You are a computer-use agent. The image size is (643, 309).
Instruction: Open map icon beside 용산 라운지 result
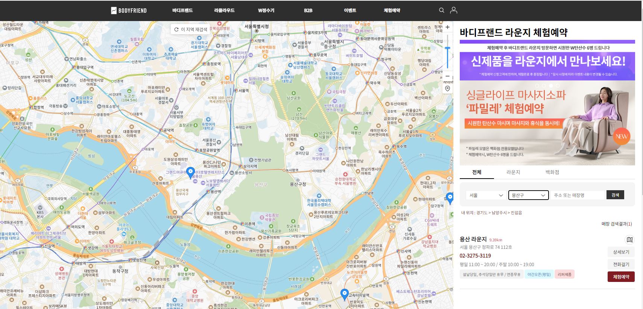[x=629, y=239]
